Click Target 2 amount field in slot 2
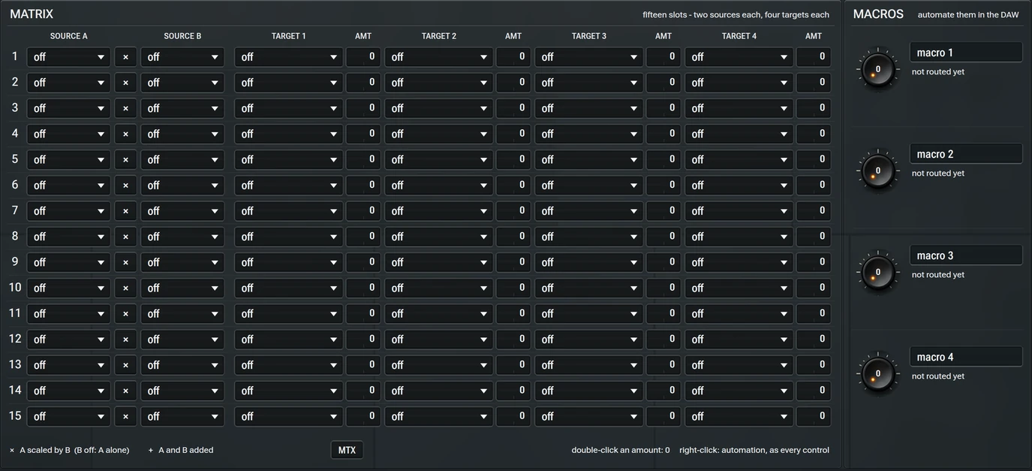The image size is (1032, 471). (513, 83)
